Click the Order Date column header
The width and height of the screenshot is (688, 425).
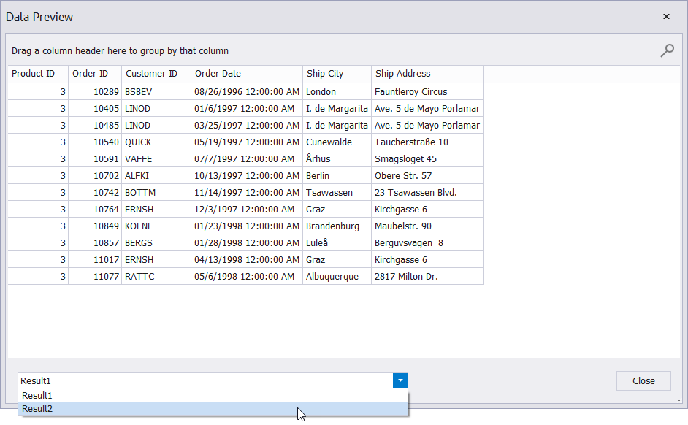246,74
